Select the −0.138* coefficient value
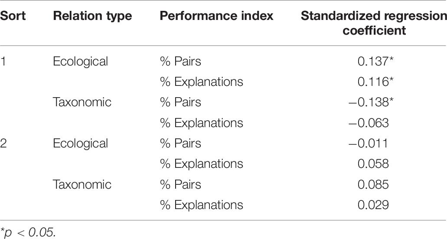The width and height of the screenshot is (447, 239). tap(371, 102)
